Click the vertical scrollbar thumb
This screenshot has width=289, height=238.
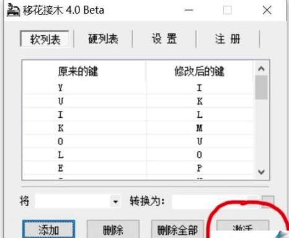(x=261, y=87)
